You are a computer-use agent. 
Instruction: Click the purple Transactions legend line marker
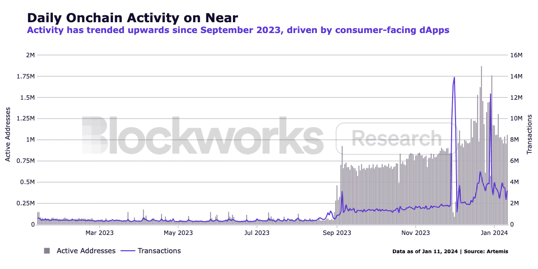[x=128, y=251]
